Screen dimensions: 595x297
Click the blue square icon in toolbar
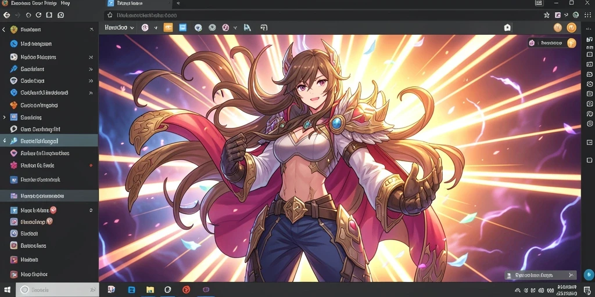point(182,27)
